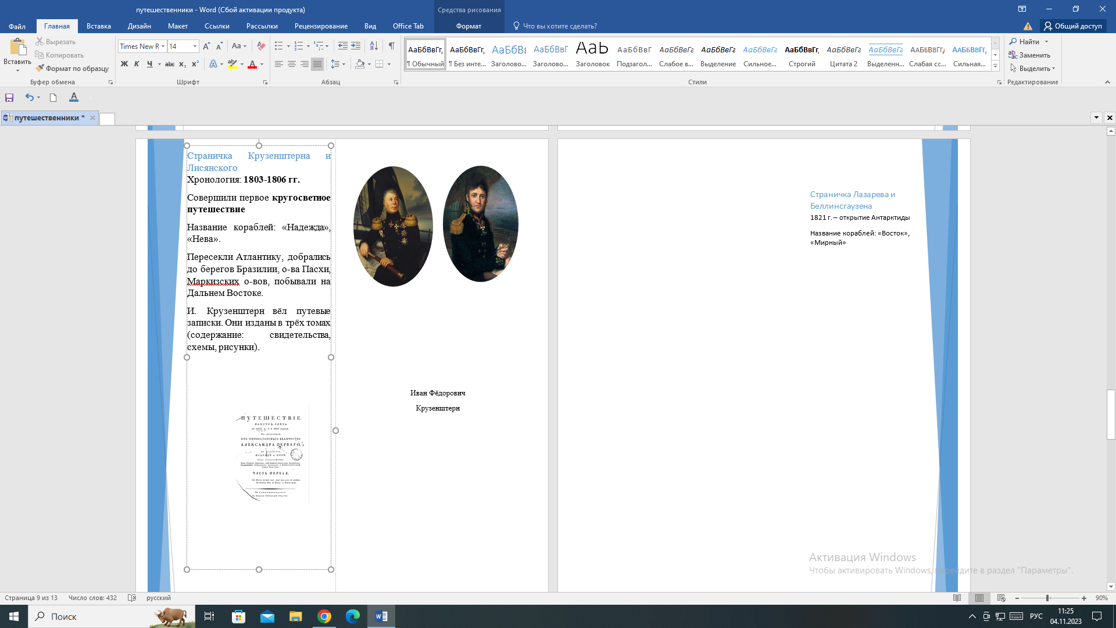
Task: Click Заменить (Replace) button
Action: pos(1029,55)
